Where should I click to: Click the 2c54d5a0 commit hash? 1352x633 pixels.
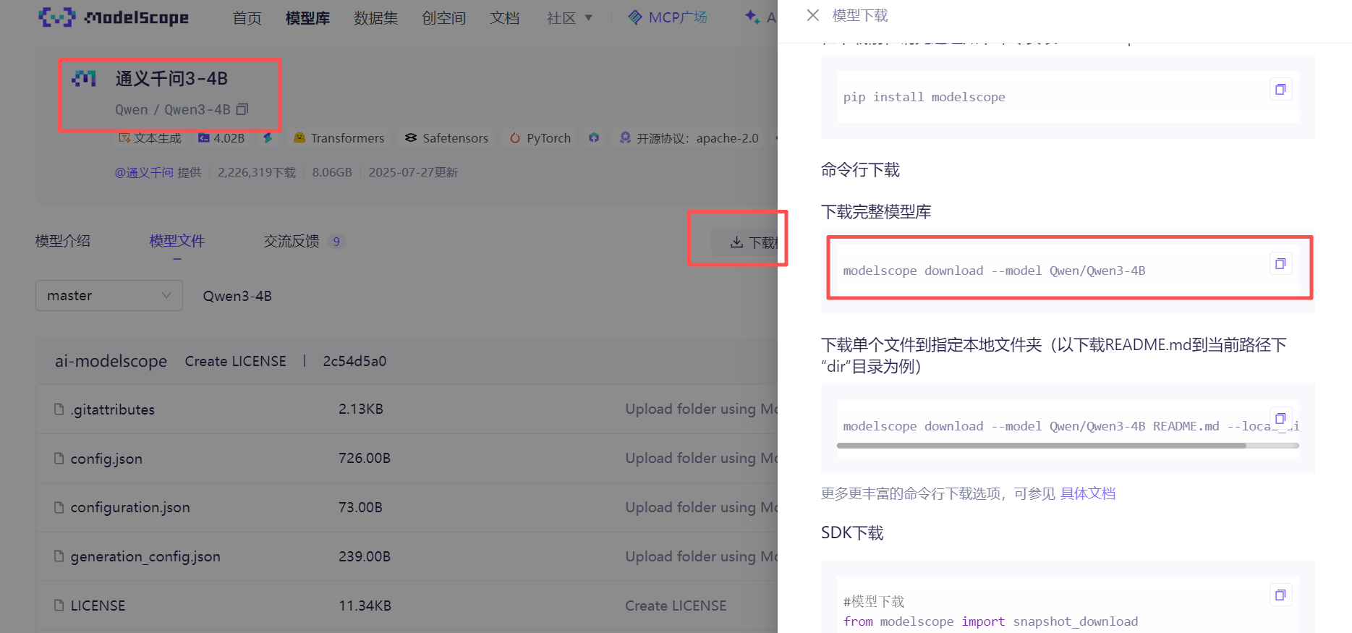354,361
